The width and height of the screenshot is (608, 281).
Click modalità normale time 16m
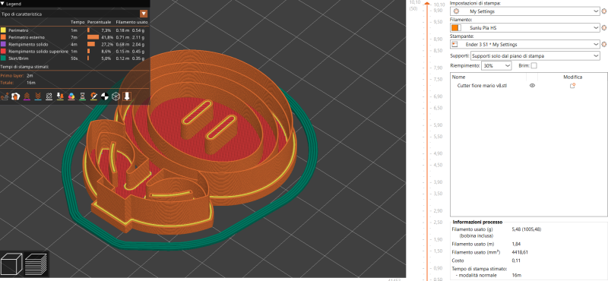click(x=517, y=275)
